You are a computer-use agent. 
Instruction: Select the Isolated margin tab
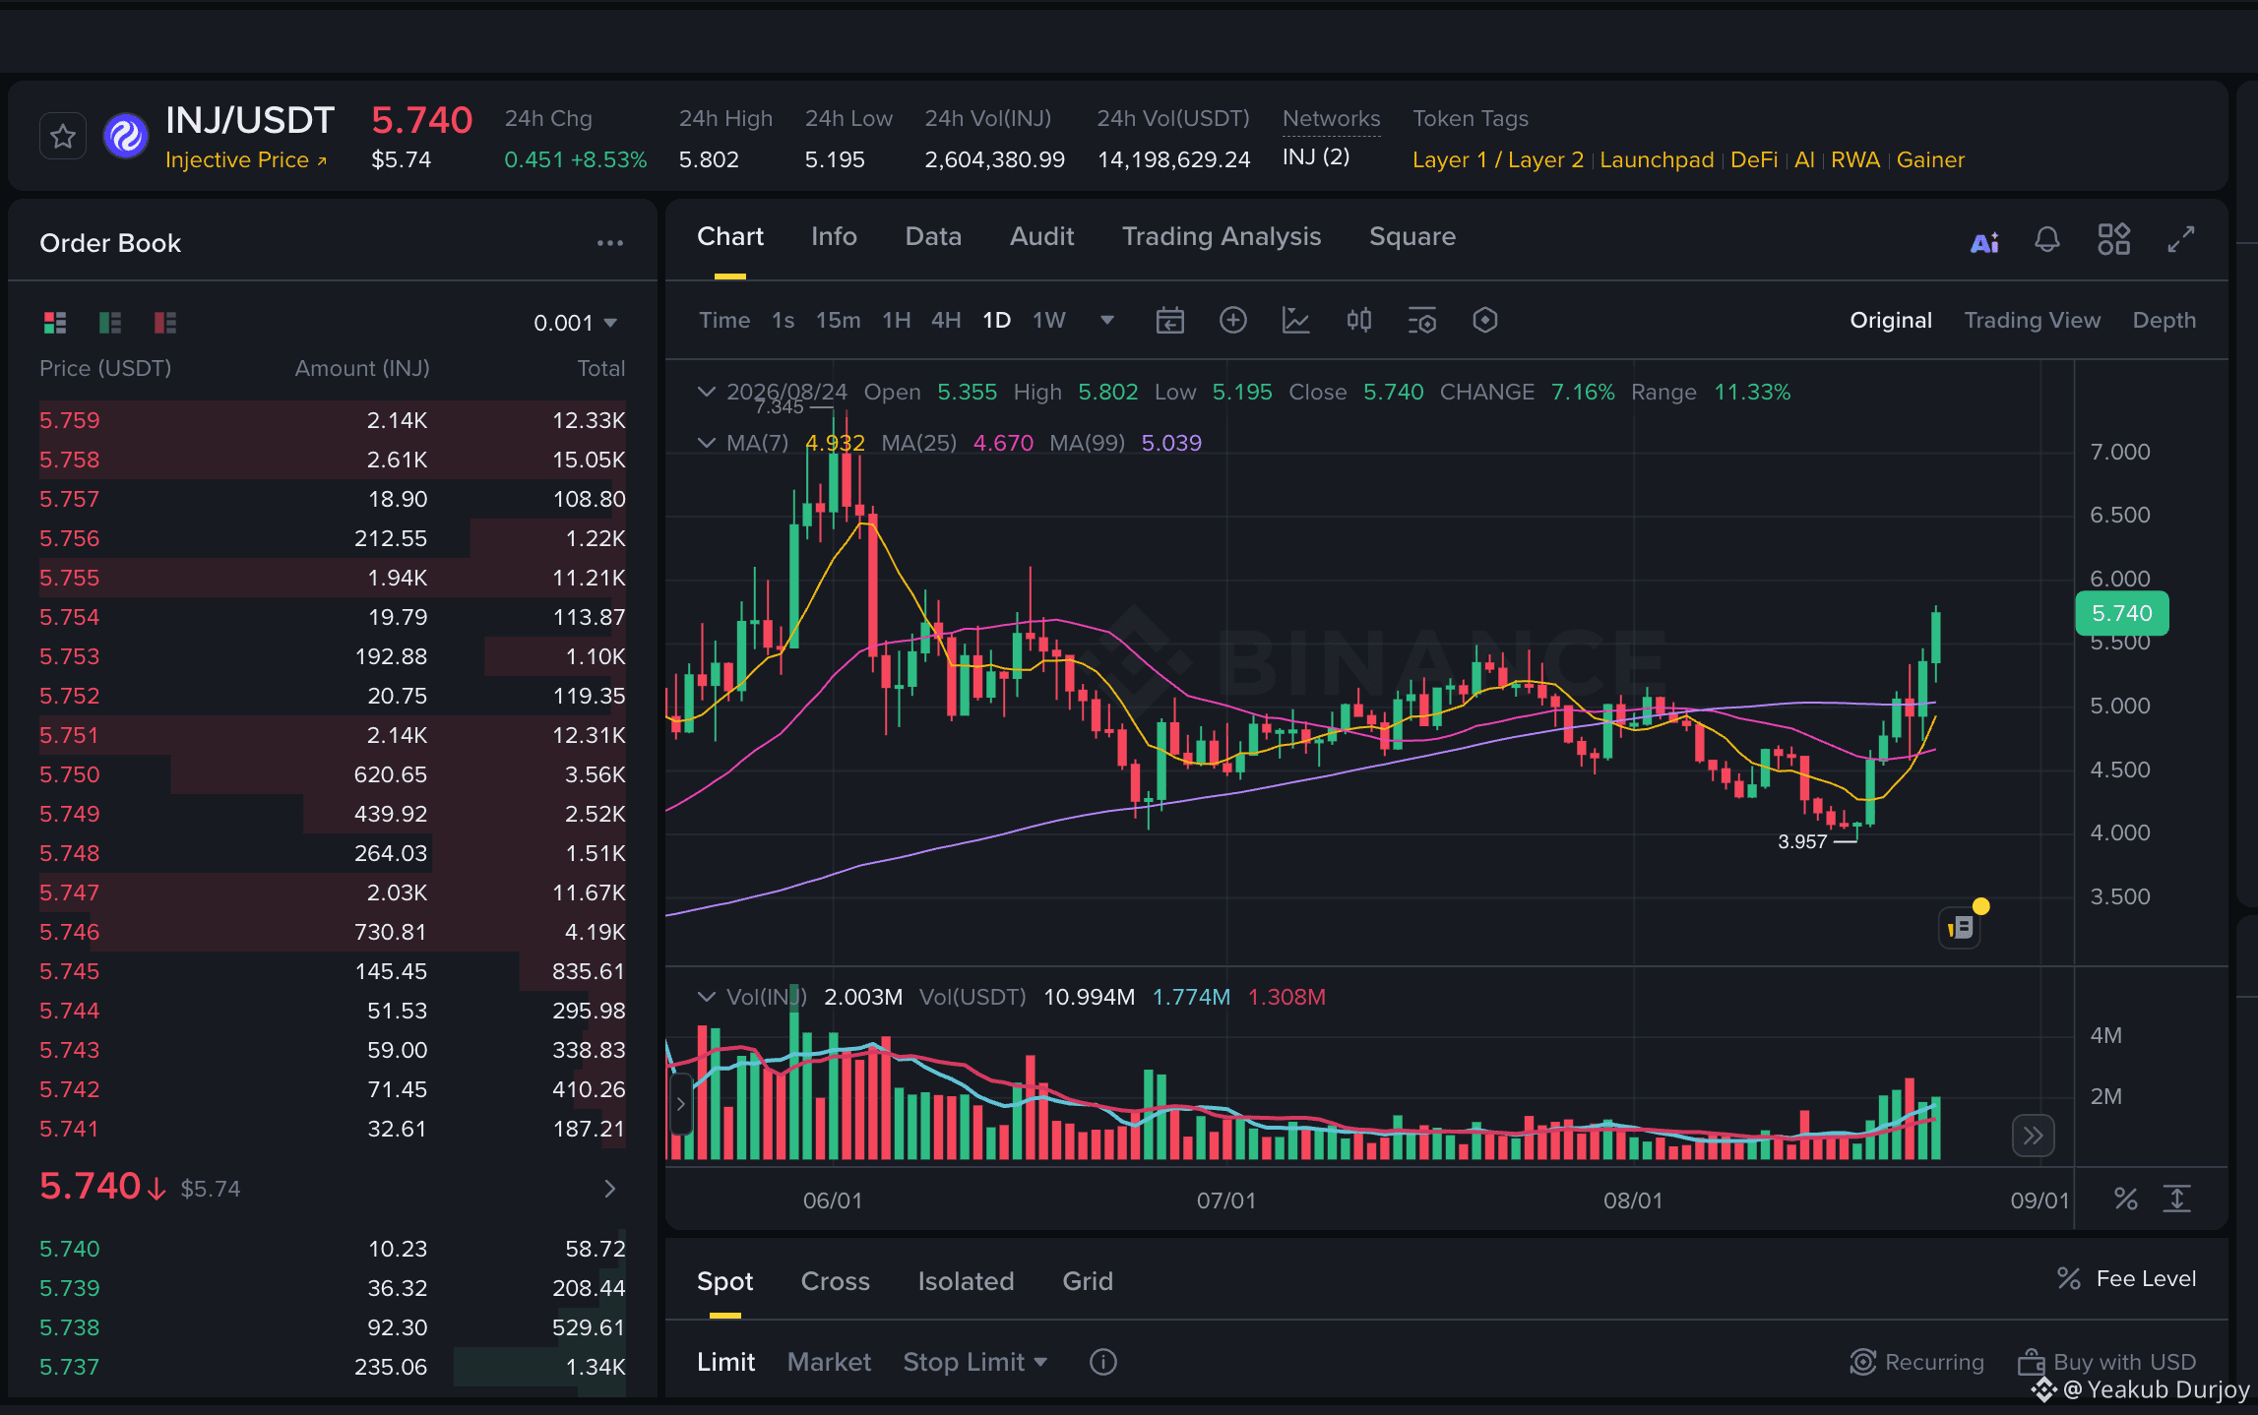tap(966, 1281)
